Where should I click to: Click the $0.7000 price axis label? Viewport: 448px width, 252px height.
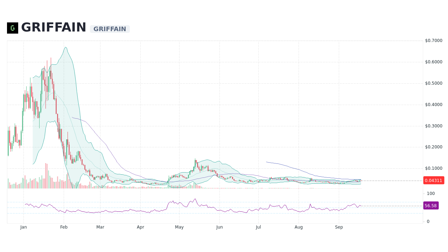tap(433, 41)
